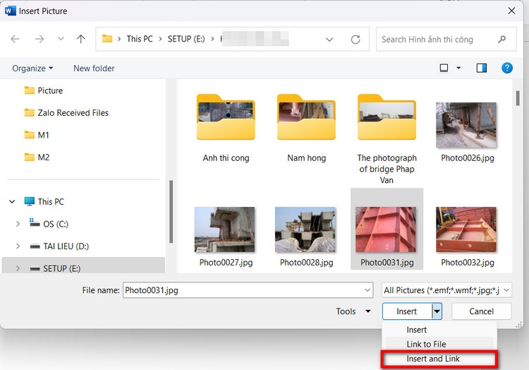Screen dimensions: 529x370
Task: Select SETUP (E:) in the address path
Action: 186,39
